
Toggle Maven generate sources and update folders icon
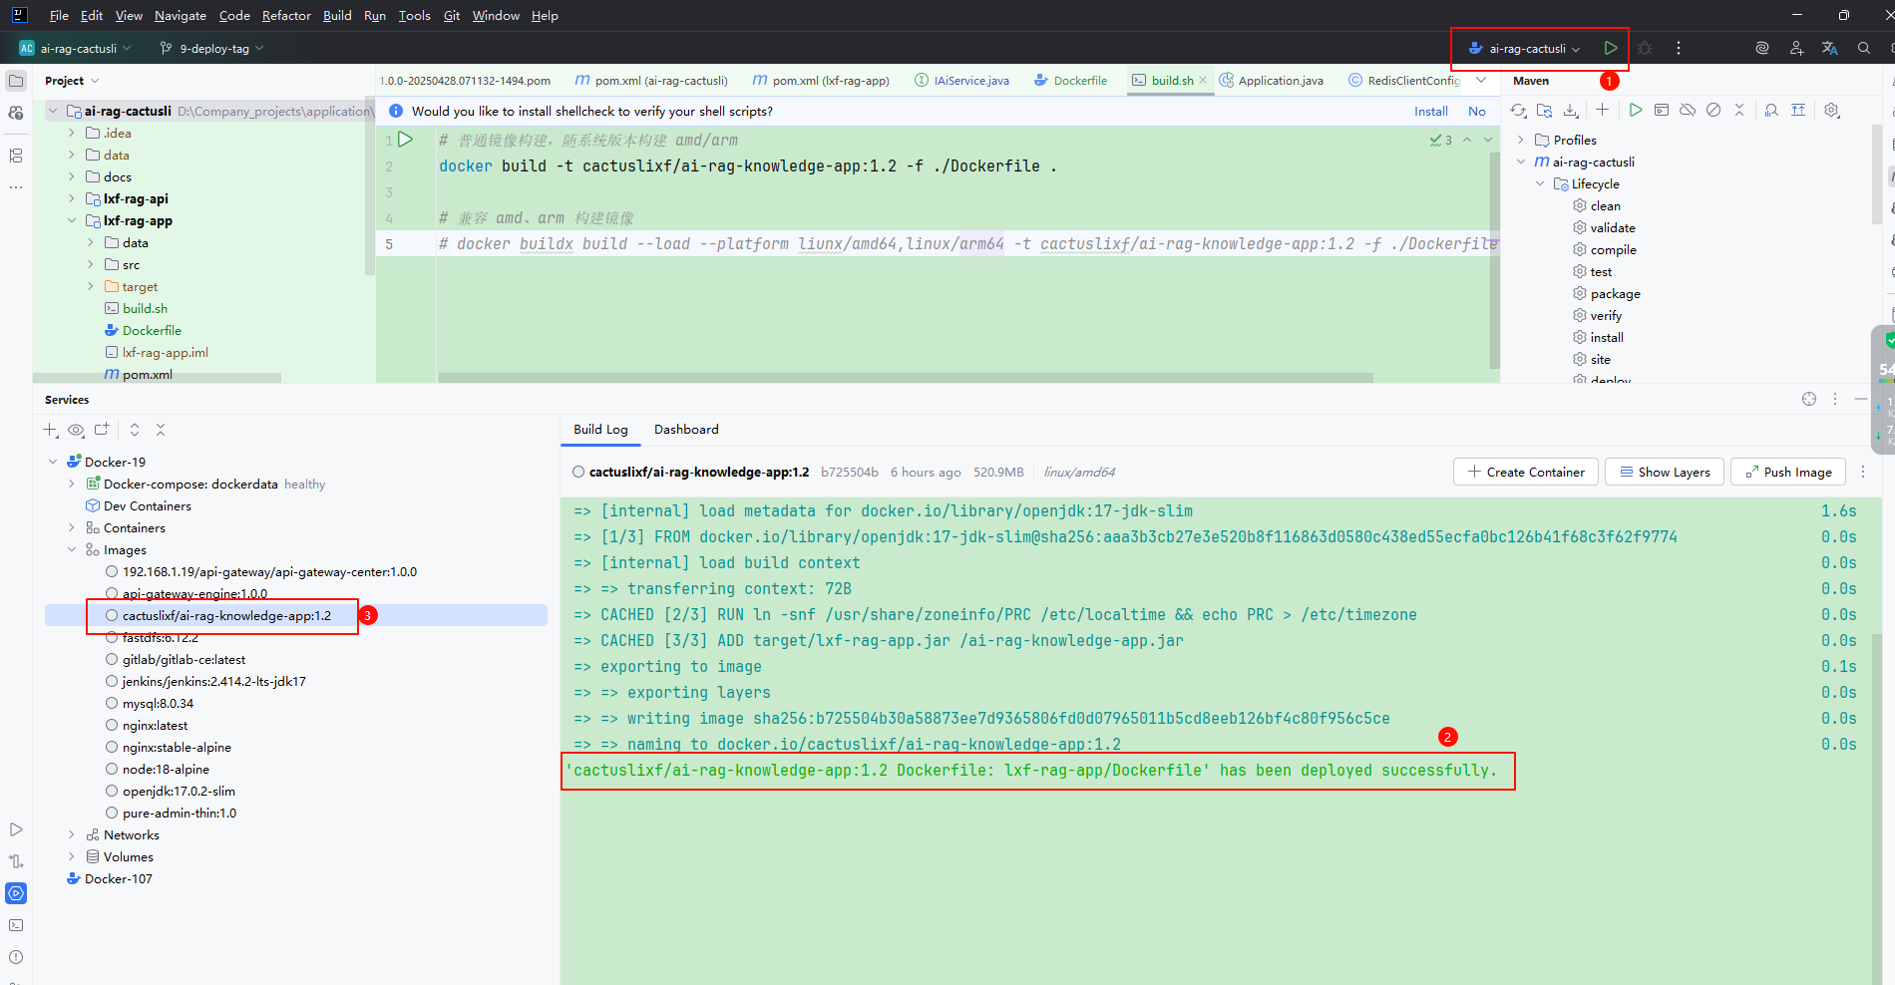(x=1545, y=111)
